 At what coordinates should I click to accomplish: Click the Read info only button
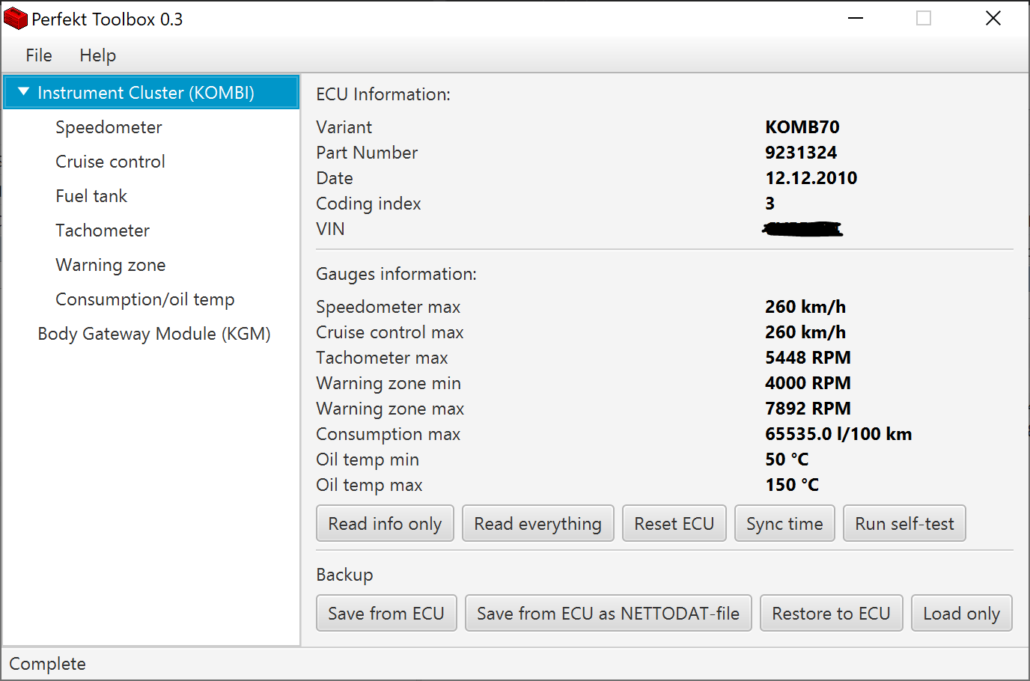385,524
